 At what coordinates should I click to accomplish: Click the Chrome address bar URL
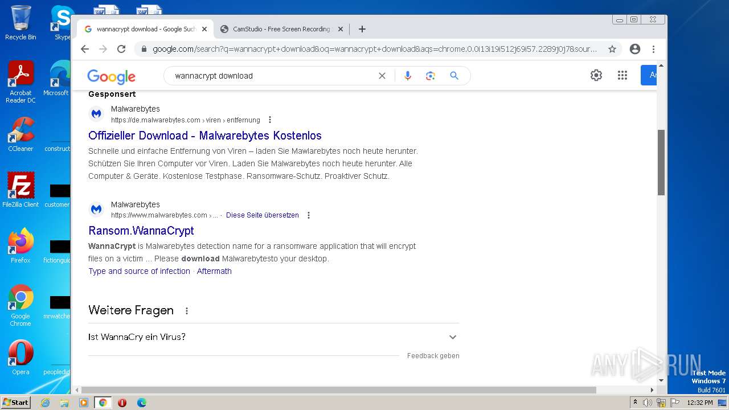tap(374, 49)
